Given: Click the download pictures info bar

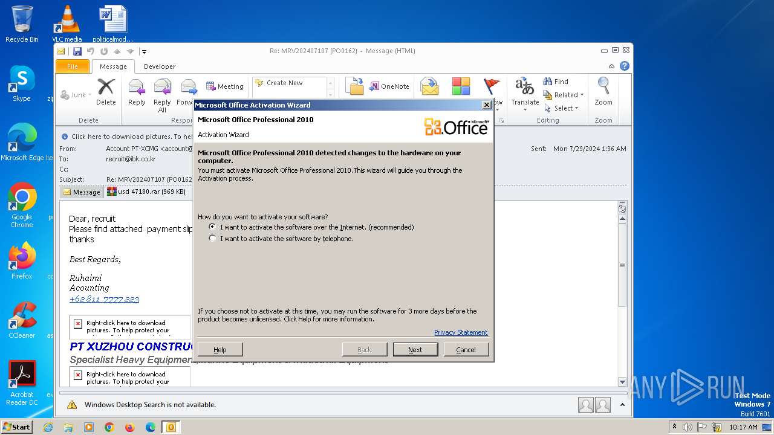Looking at the screenshot, I should (x=343, y=137).
